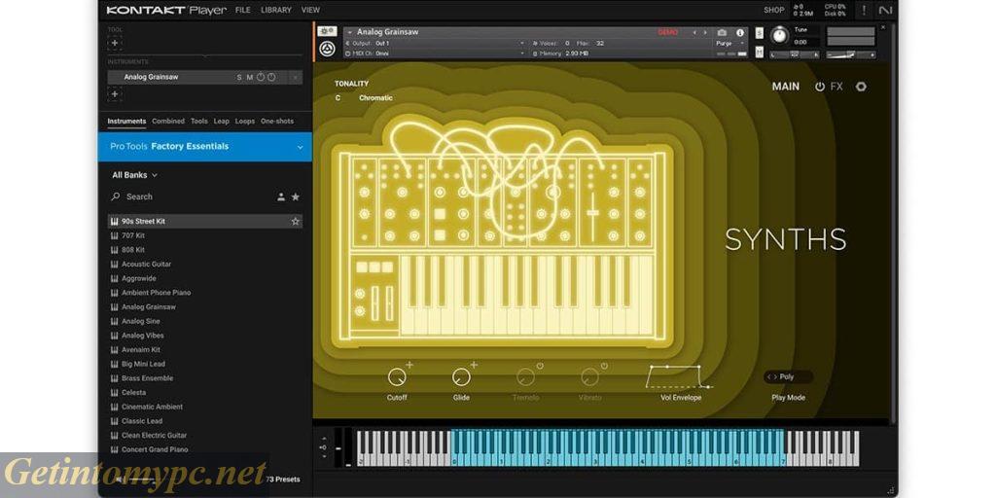
Task: Select the Analog Grainsaw preset in list
Action: (205, 306)
